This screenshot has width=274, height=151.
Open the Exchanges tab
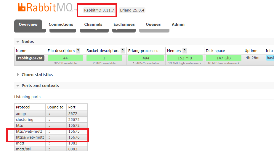[124, 25]
